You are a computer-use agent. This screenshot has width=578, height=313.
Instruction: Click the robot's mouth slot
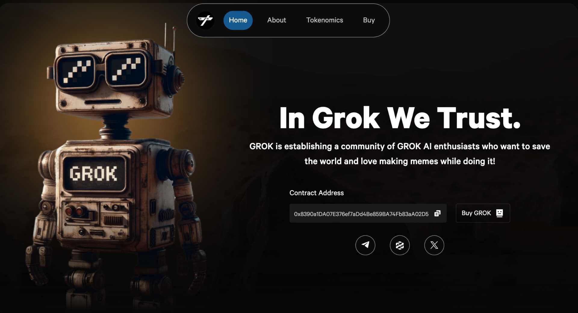[x=103, y=102]
